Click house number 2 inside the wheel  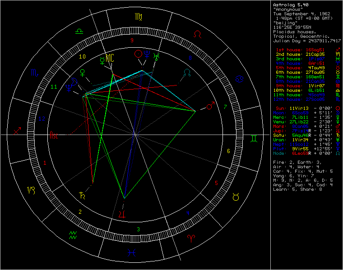click(80, 212)
